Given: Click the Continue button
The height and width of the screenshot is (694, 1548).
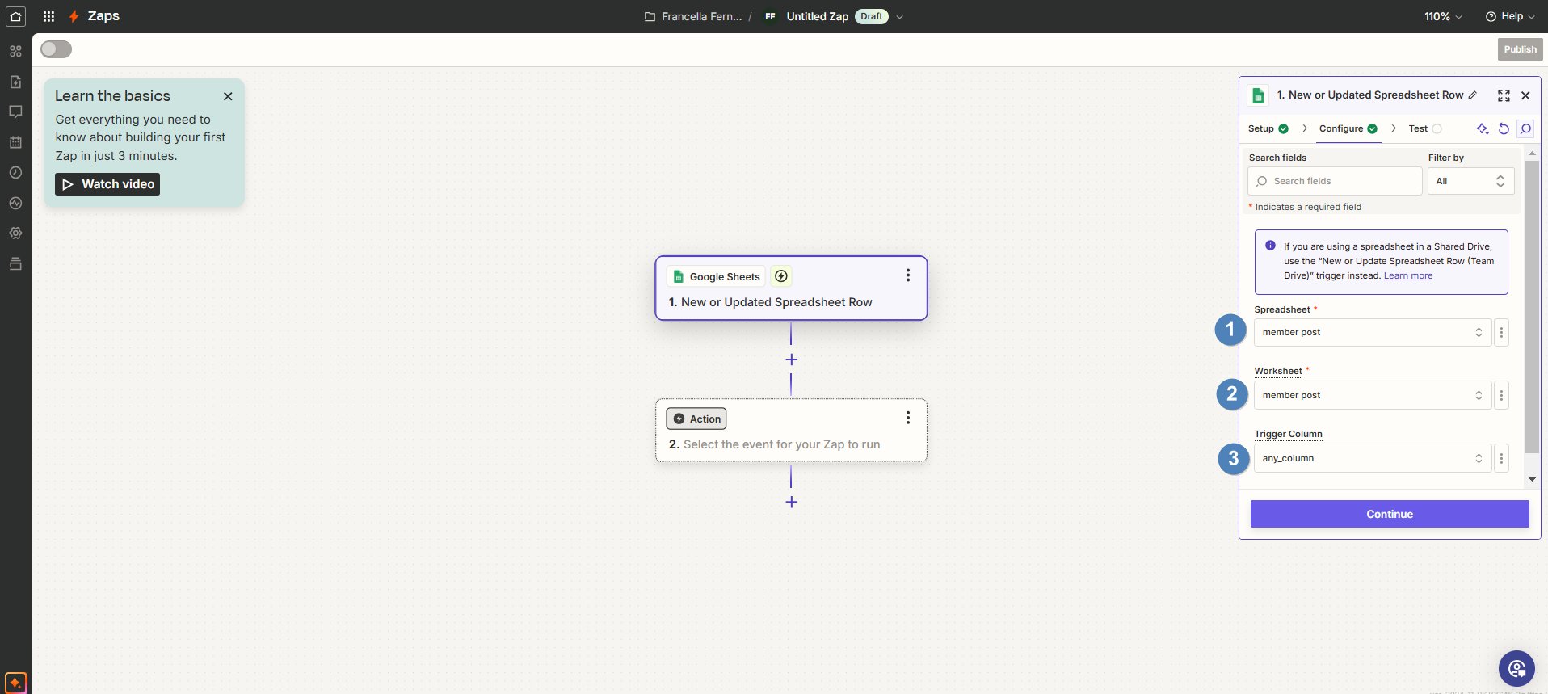Looking at the screenshot, I should (1390, 514).
